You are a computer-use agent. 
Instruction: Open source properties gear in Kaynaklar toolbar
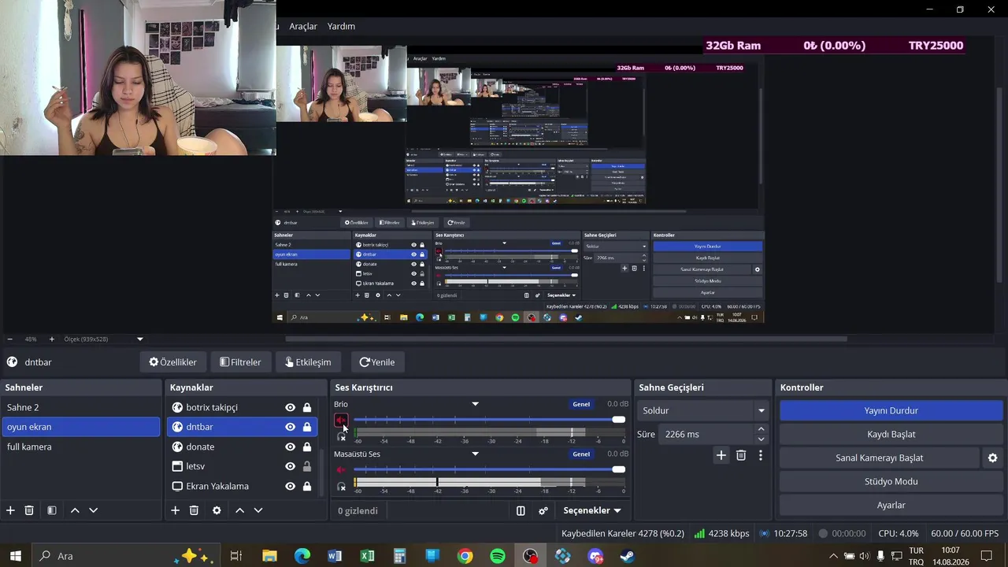217,510
